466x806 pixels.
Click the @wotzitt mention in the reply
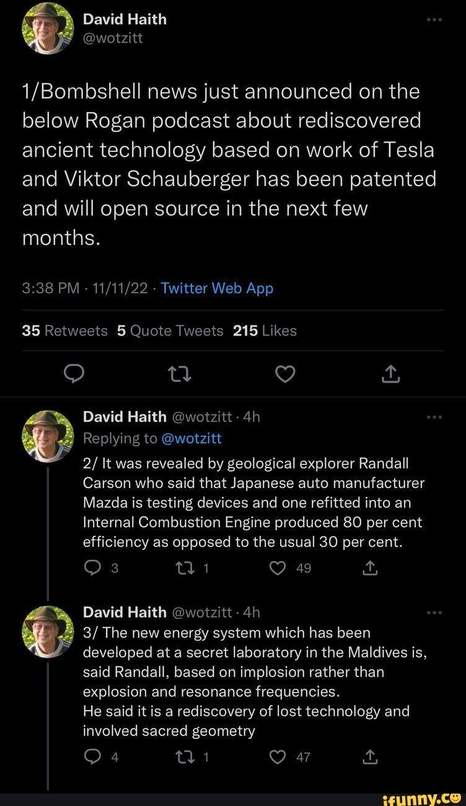pos(193,438)
